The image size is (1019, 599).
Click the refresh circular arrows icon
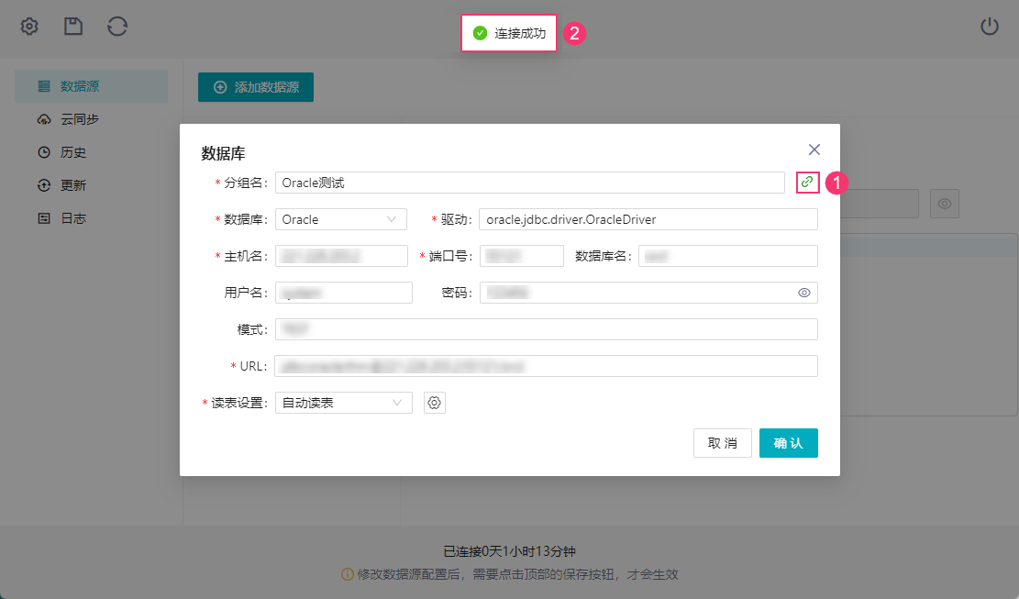tap(117, 27)
